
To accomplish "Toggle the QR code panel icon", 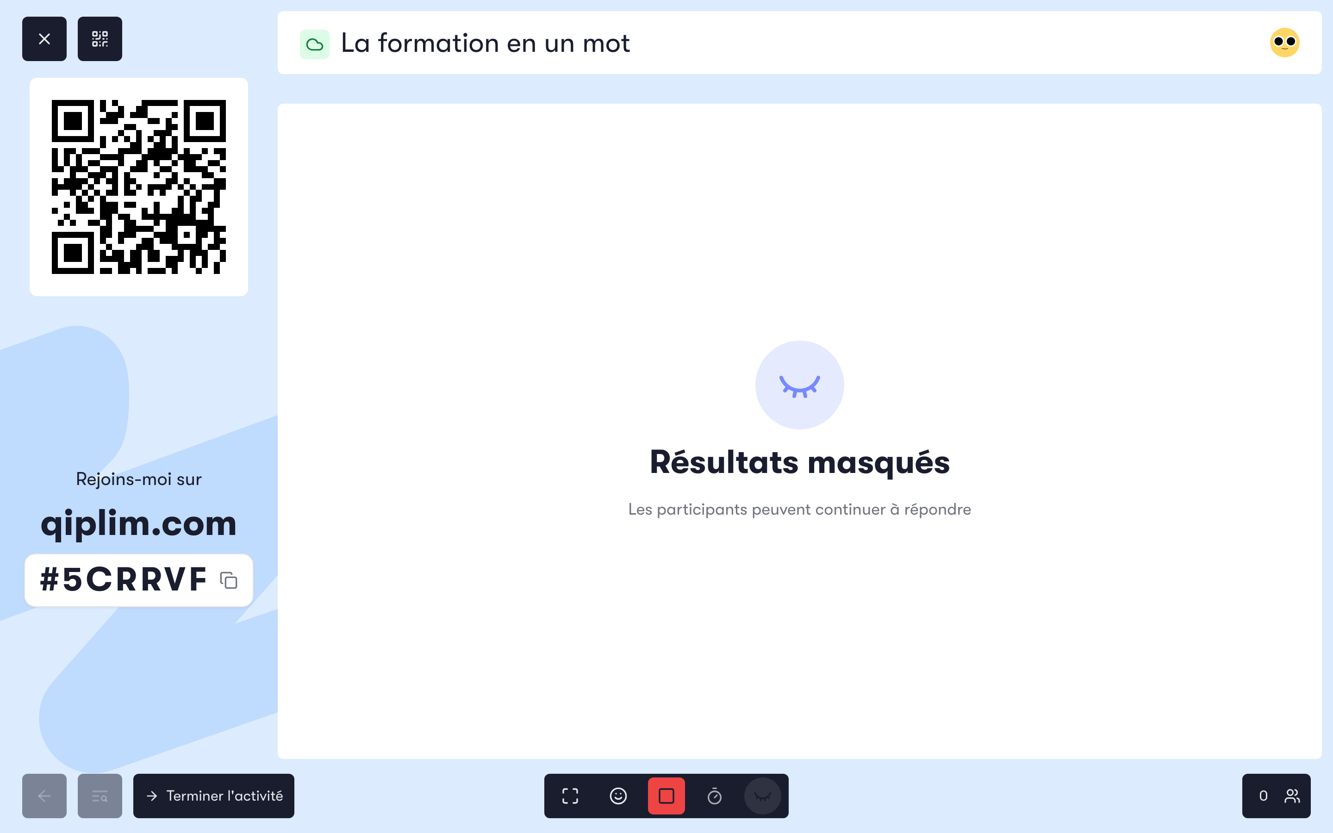I will click(x=100, y=38).
